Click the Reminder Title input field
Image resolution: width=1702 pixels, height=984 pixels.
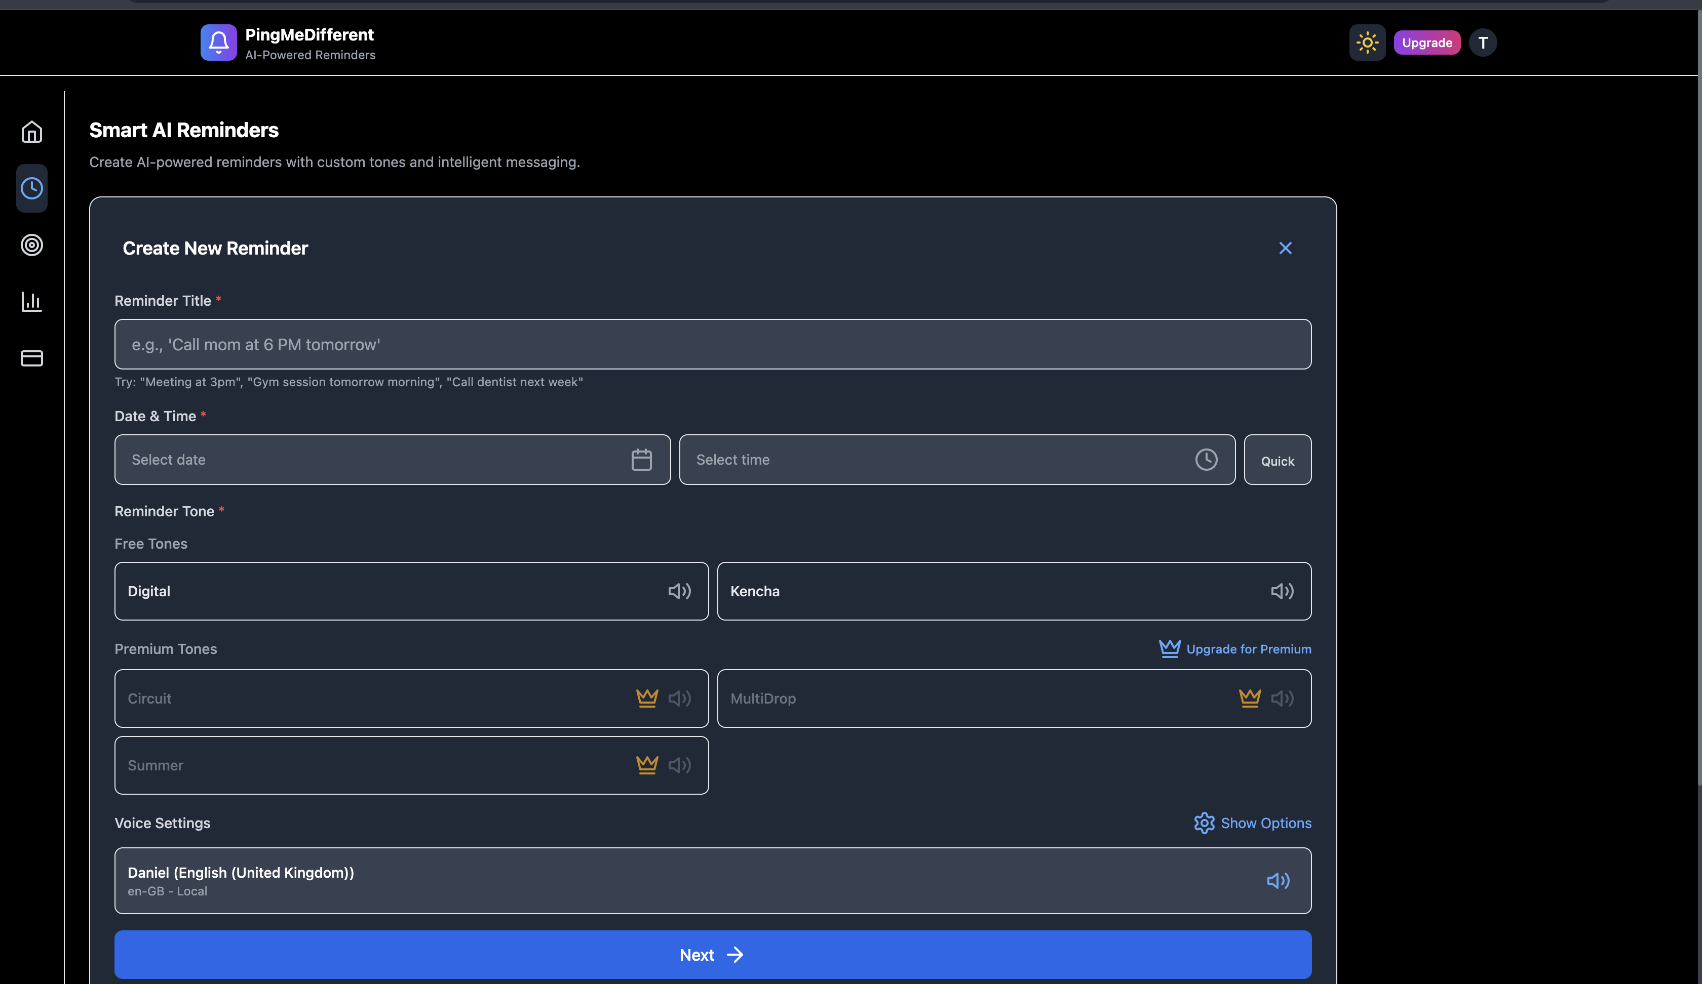(713, 344)
